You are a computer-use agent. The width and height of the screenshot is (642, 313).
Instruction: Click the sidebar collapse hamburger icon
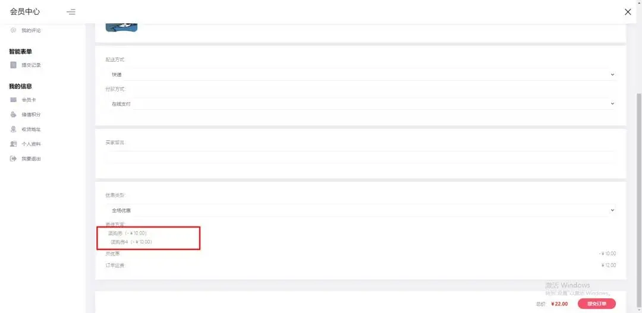pyautogui.click(x=71, y=12)
